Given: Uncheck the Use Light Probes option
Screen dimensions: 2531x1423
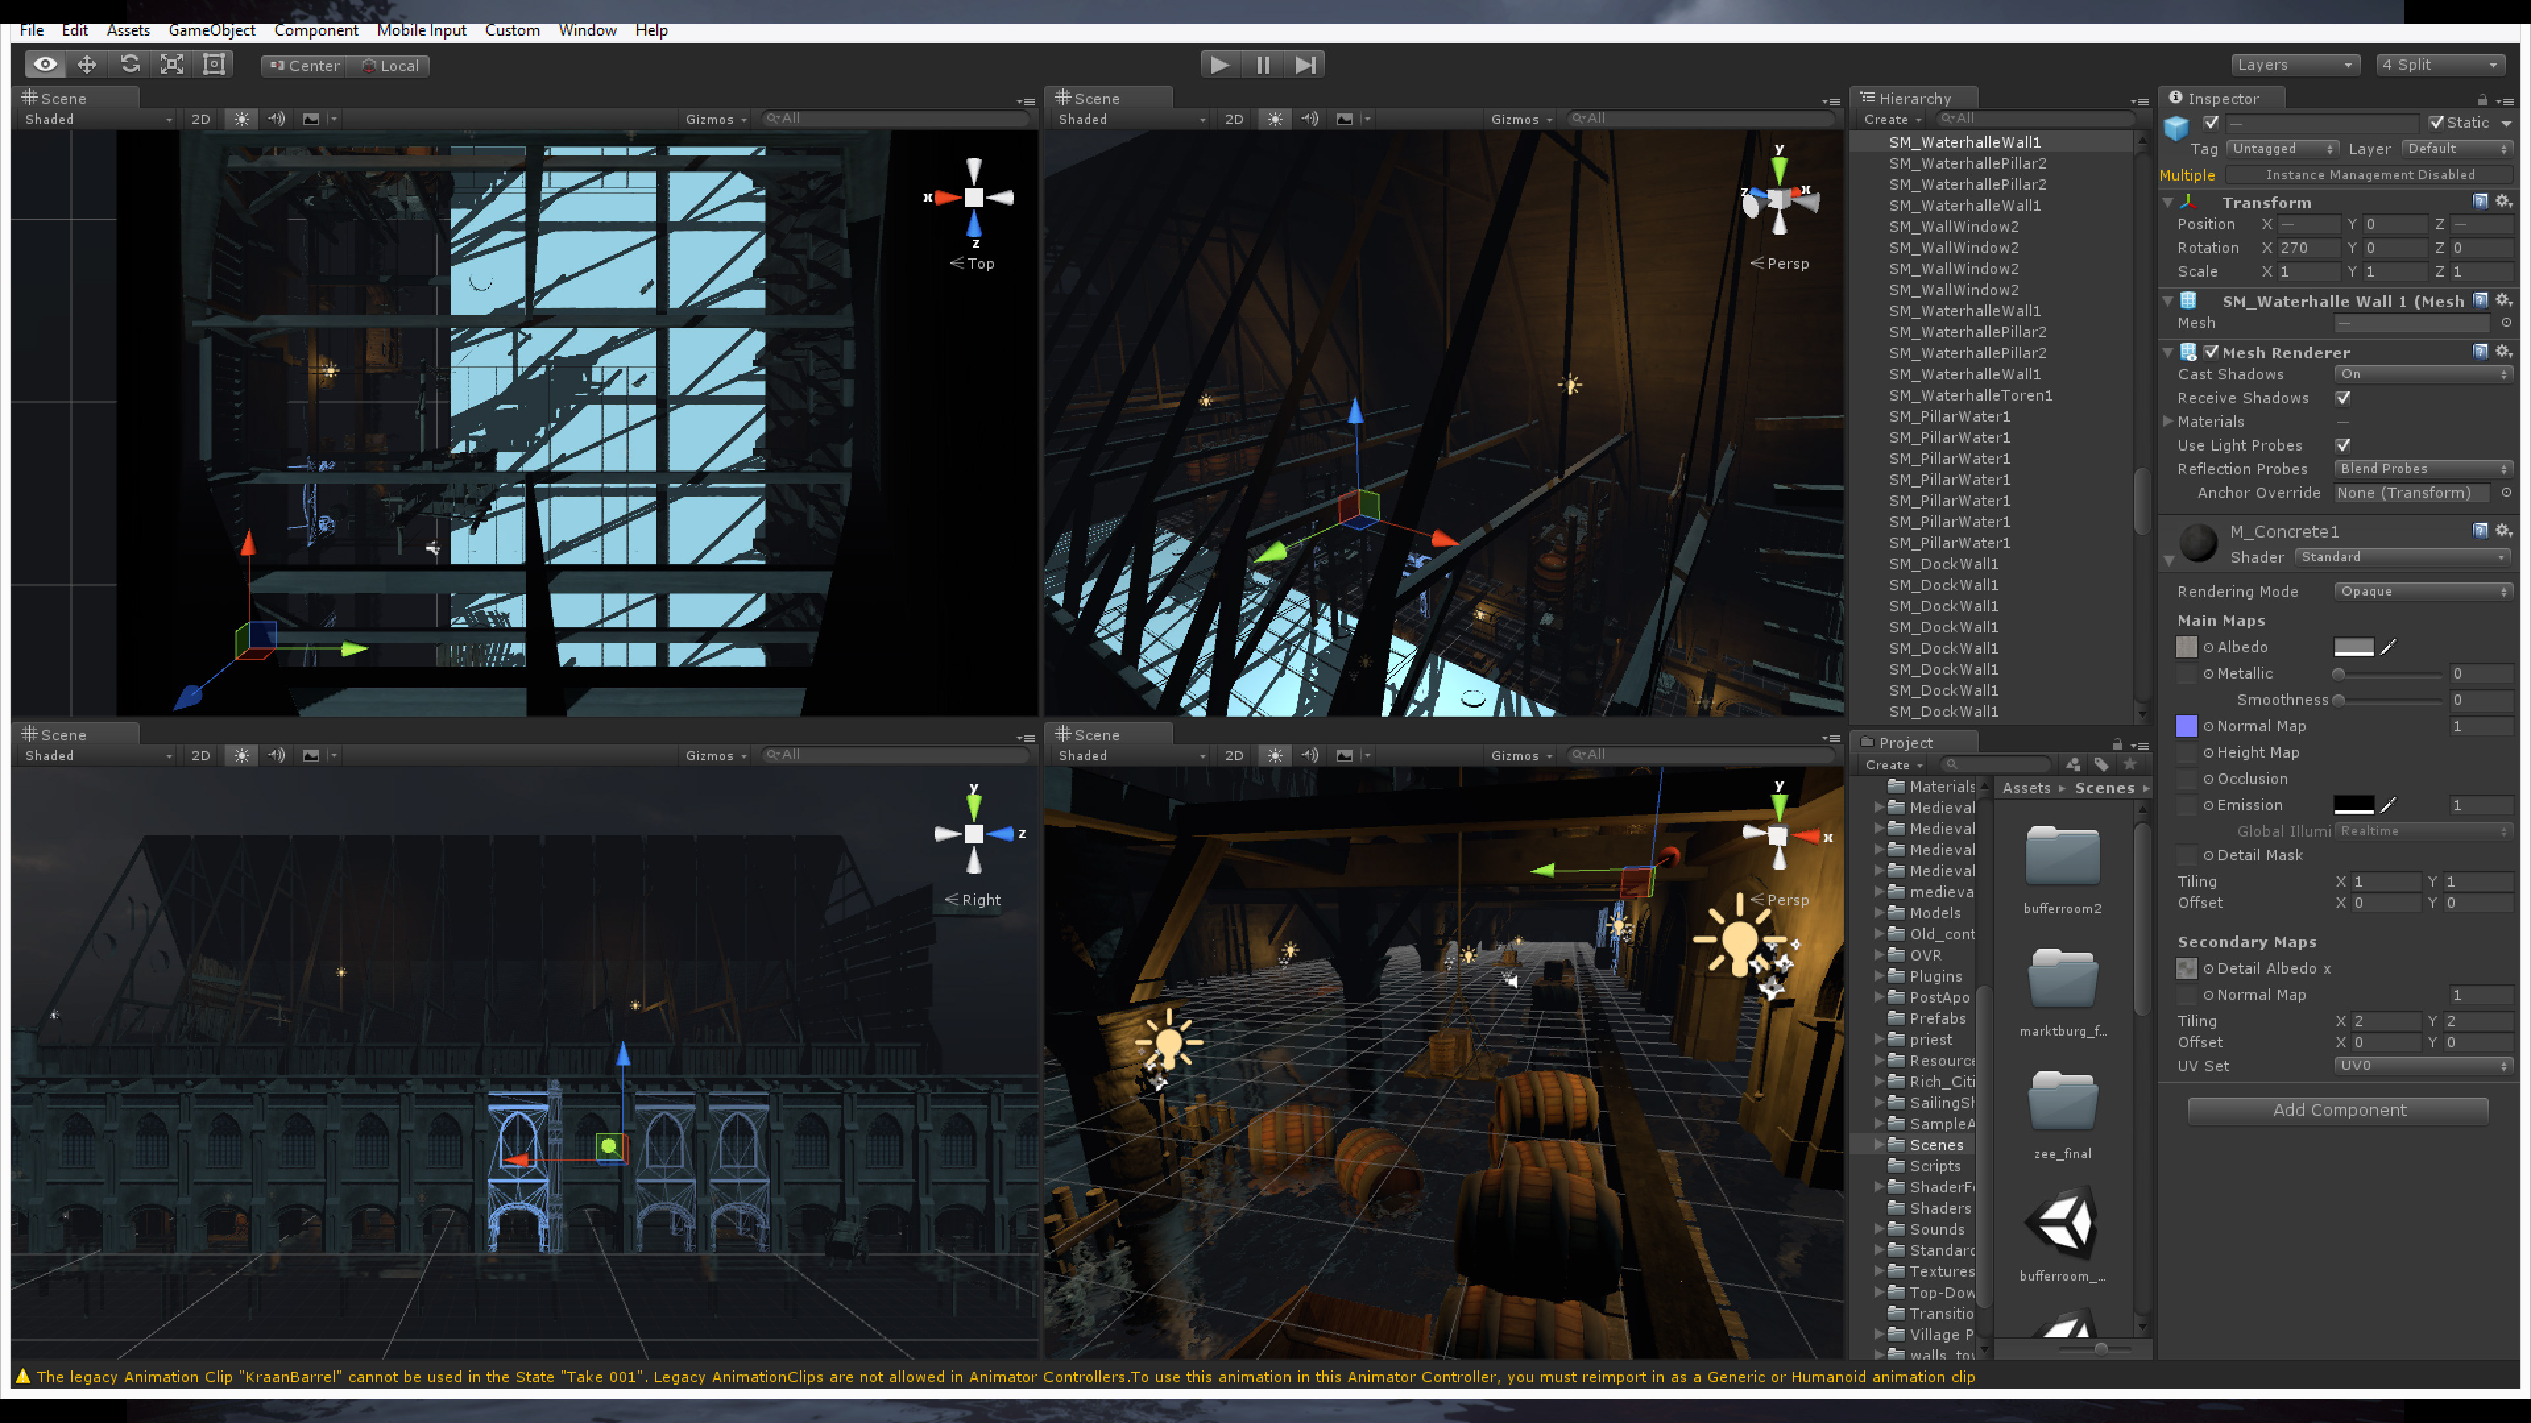Looking at the screenshot, I should pyautogui.click(x=2343, y=445).
